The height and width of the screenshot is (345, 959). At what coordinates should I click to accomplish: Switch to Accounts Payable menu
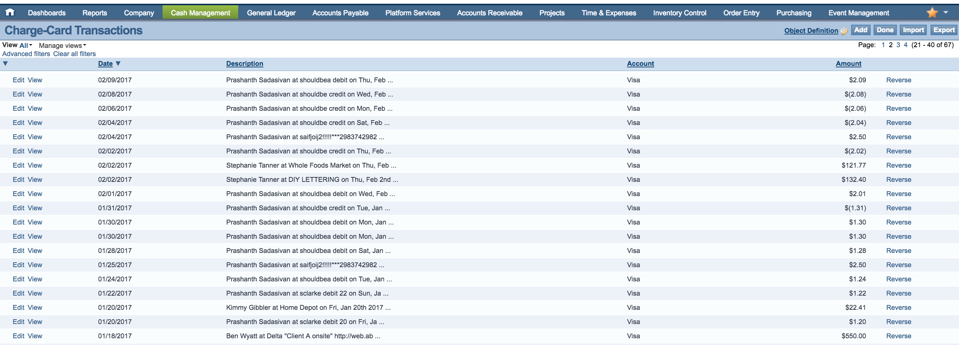[340, 13]
